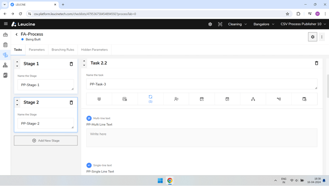Click the PP-Single Line Text label
Viewport: 329px width, 186px height.
click(x=100, y=171)
